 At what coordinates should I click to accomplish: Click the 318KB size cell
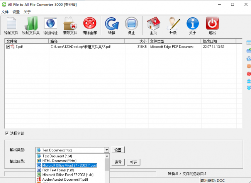(x=142, y=47)
